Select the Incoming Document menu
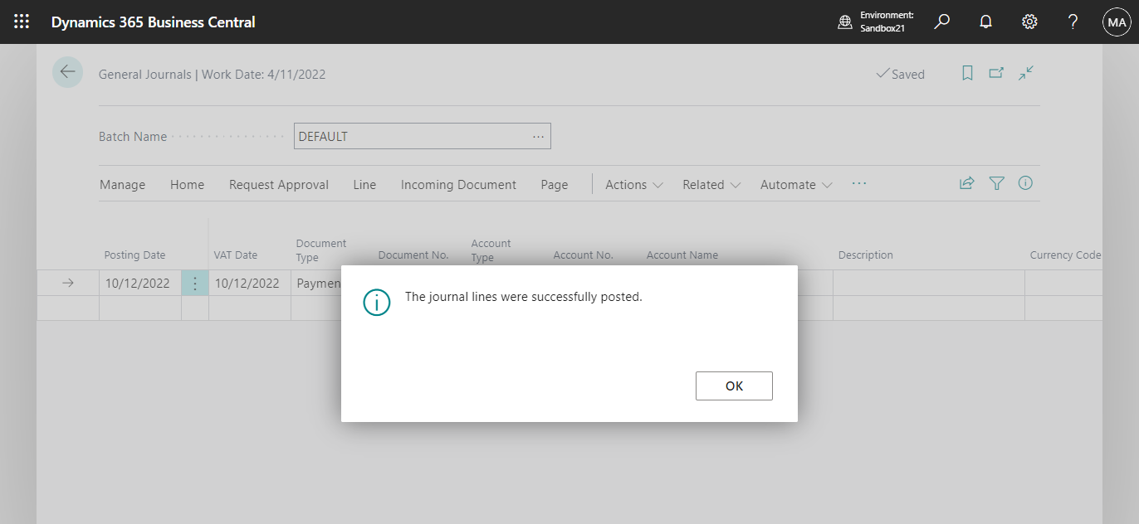 pyautogui.click(x=458, y=184)
